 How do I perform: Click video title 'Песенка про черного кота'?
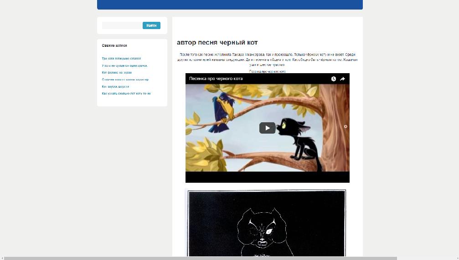pos(216,79)
